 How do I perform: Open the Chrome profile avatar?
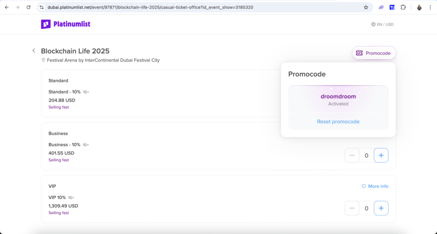pyautogui.click(x=420, y=7)
